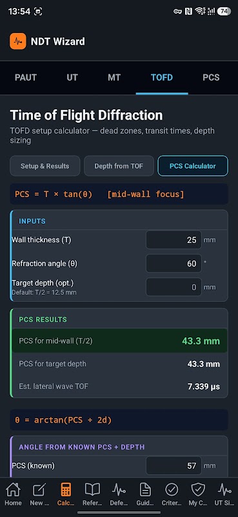Switch to the UT tab
Screen dimensions: 238x517
click(x=72, y=78)
